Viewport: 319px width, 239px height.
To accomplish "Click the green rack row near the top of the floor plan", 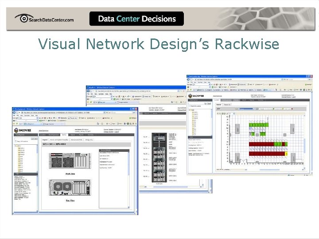I will coord(259,125).
